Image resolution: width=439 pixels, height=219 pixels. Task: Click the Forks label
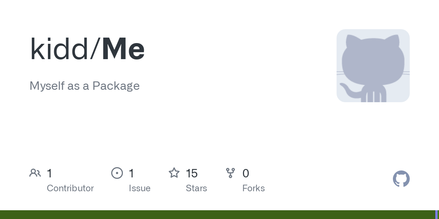(253, 188)
